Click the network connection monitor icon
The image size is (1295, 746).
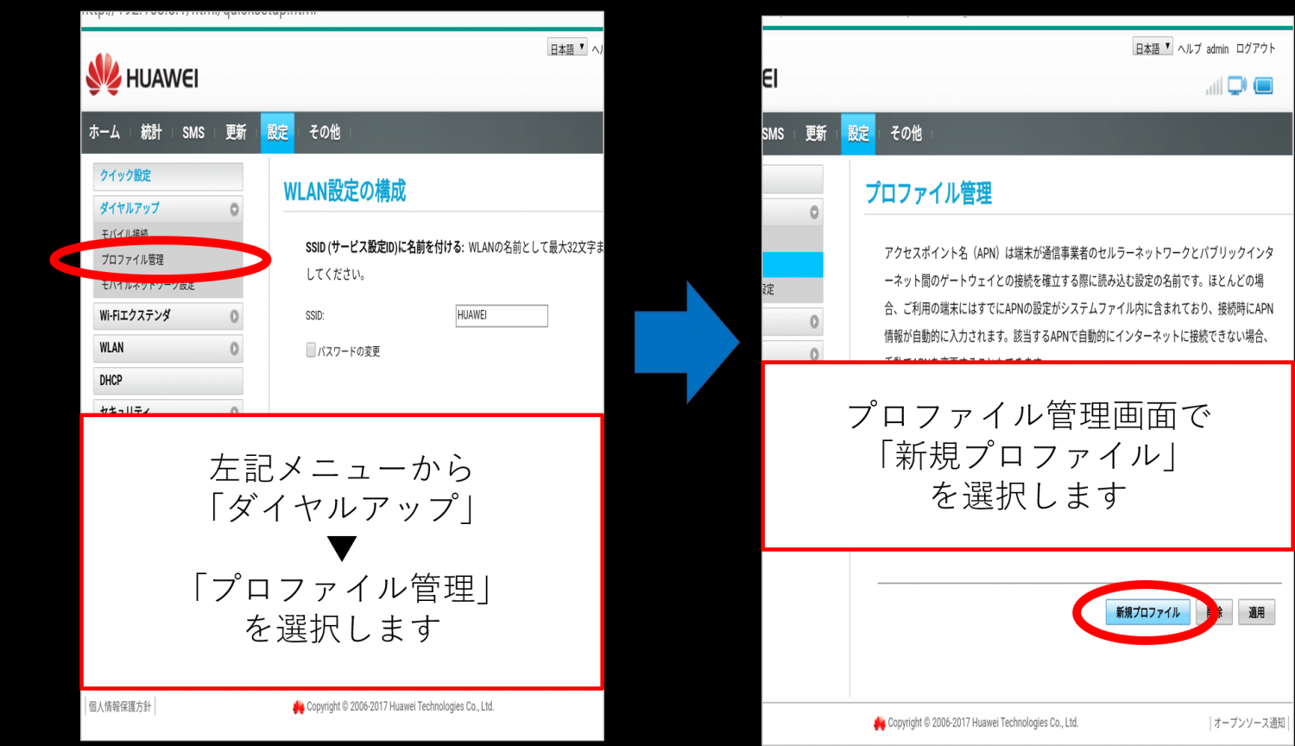[1237, 85]
